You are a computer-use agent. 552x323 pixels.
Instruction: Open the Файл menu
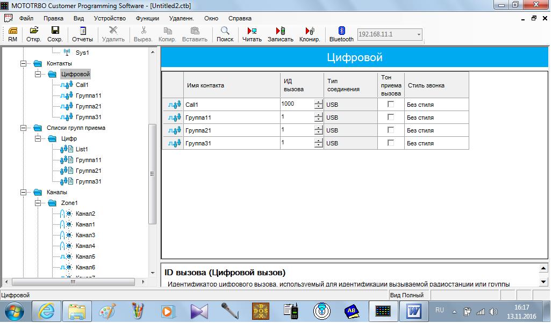(x=26, y=18)
